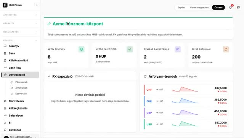Open Költségkezelés in sidebar
This screenshot has width=244, height=138.
[x=20, y=108]
